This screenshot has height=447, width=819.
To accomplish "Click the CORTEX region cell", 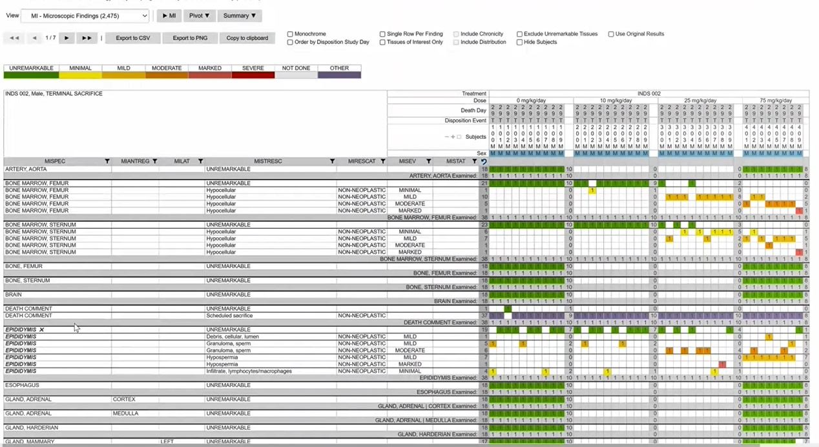I will point(135,399).
